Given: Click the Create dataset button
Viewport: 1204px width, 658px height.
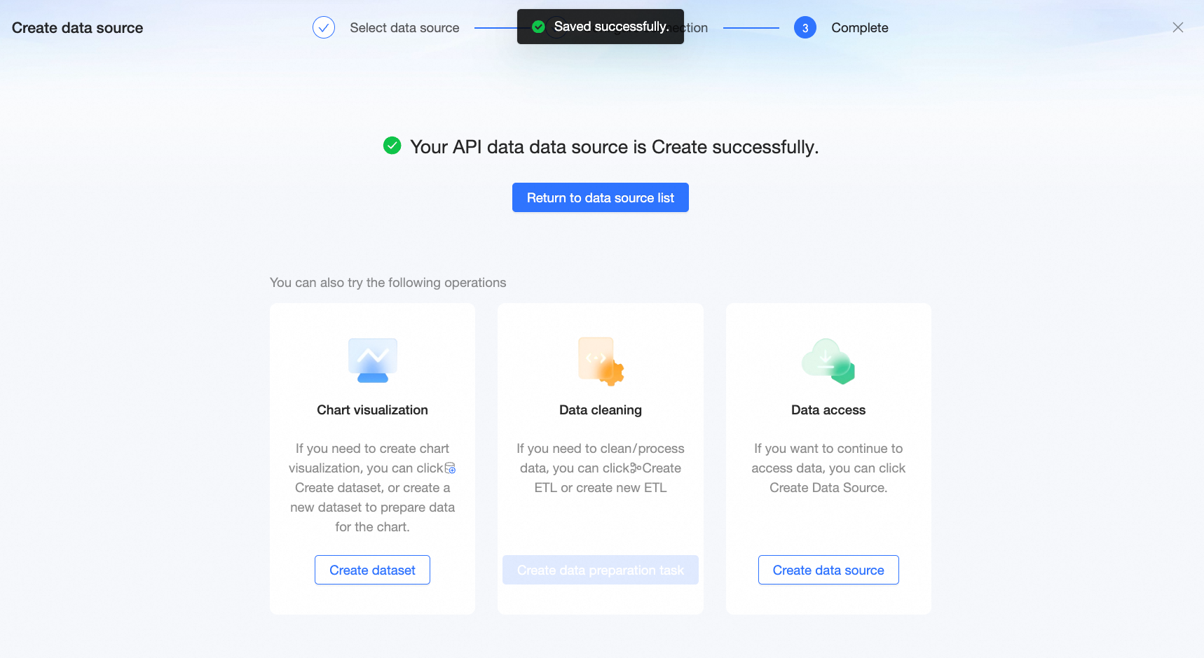Looking at the screenshot, I should tap(372, 570).
